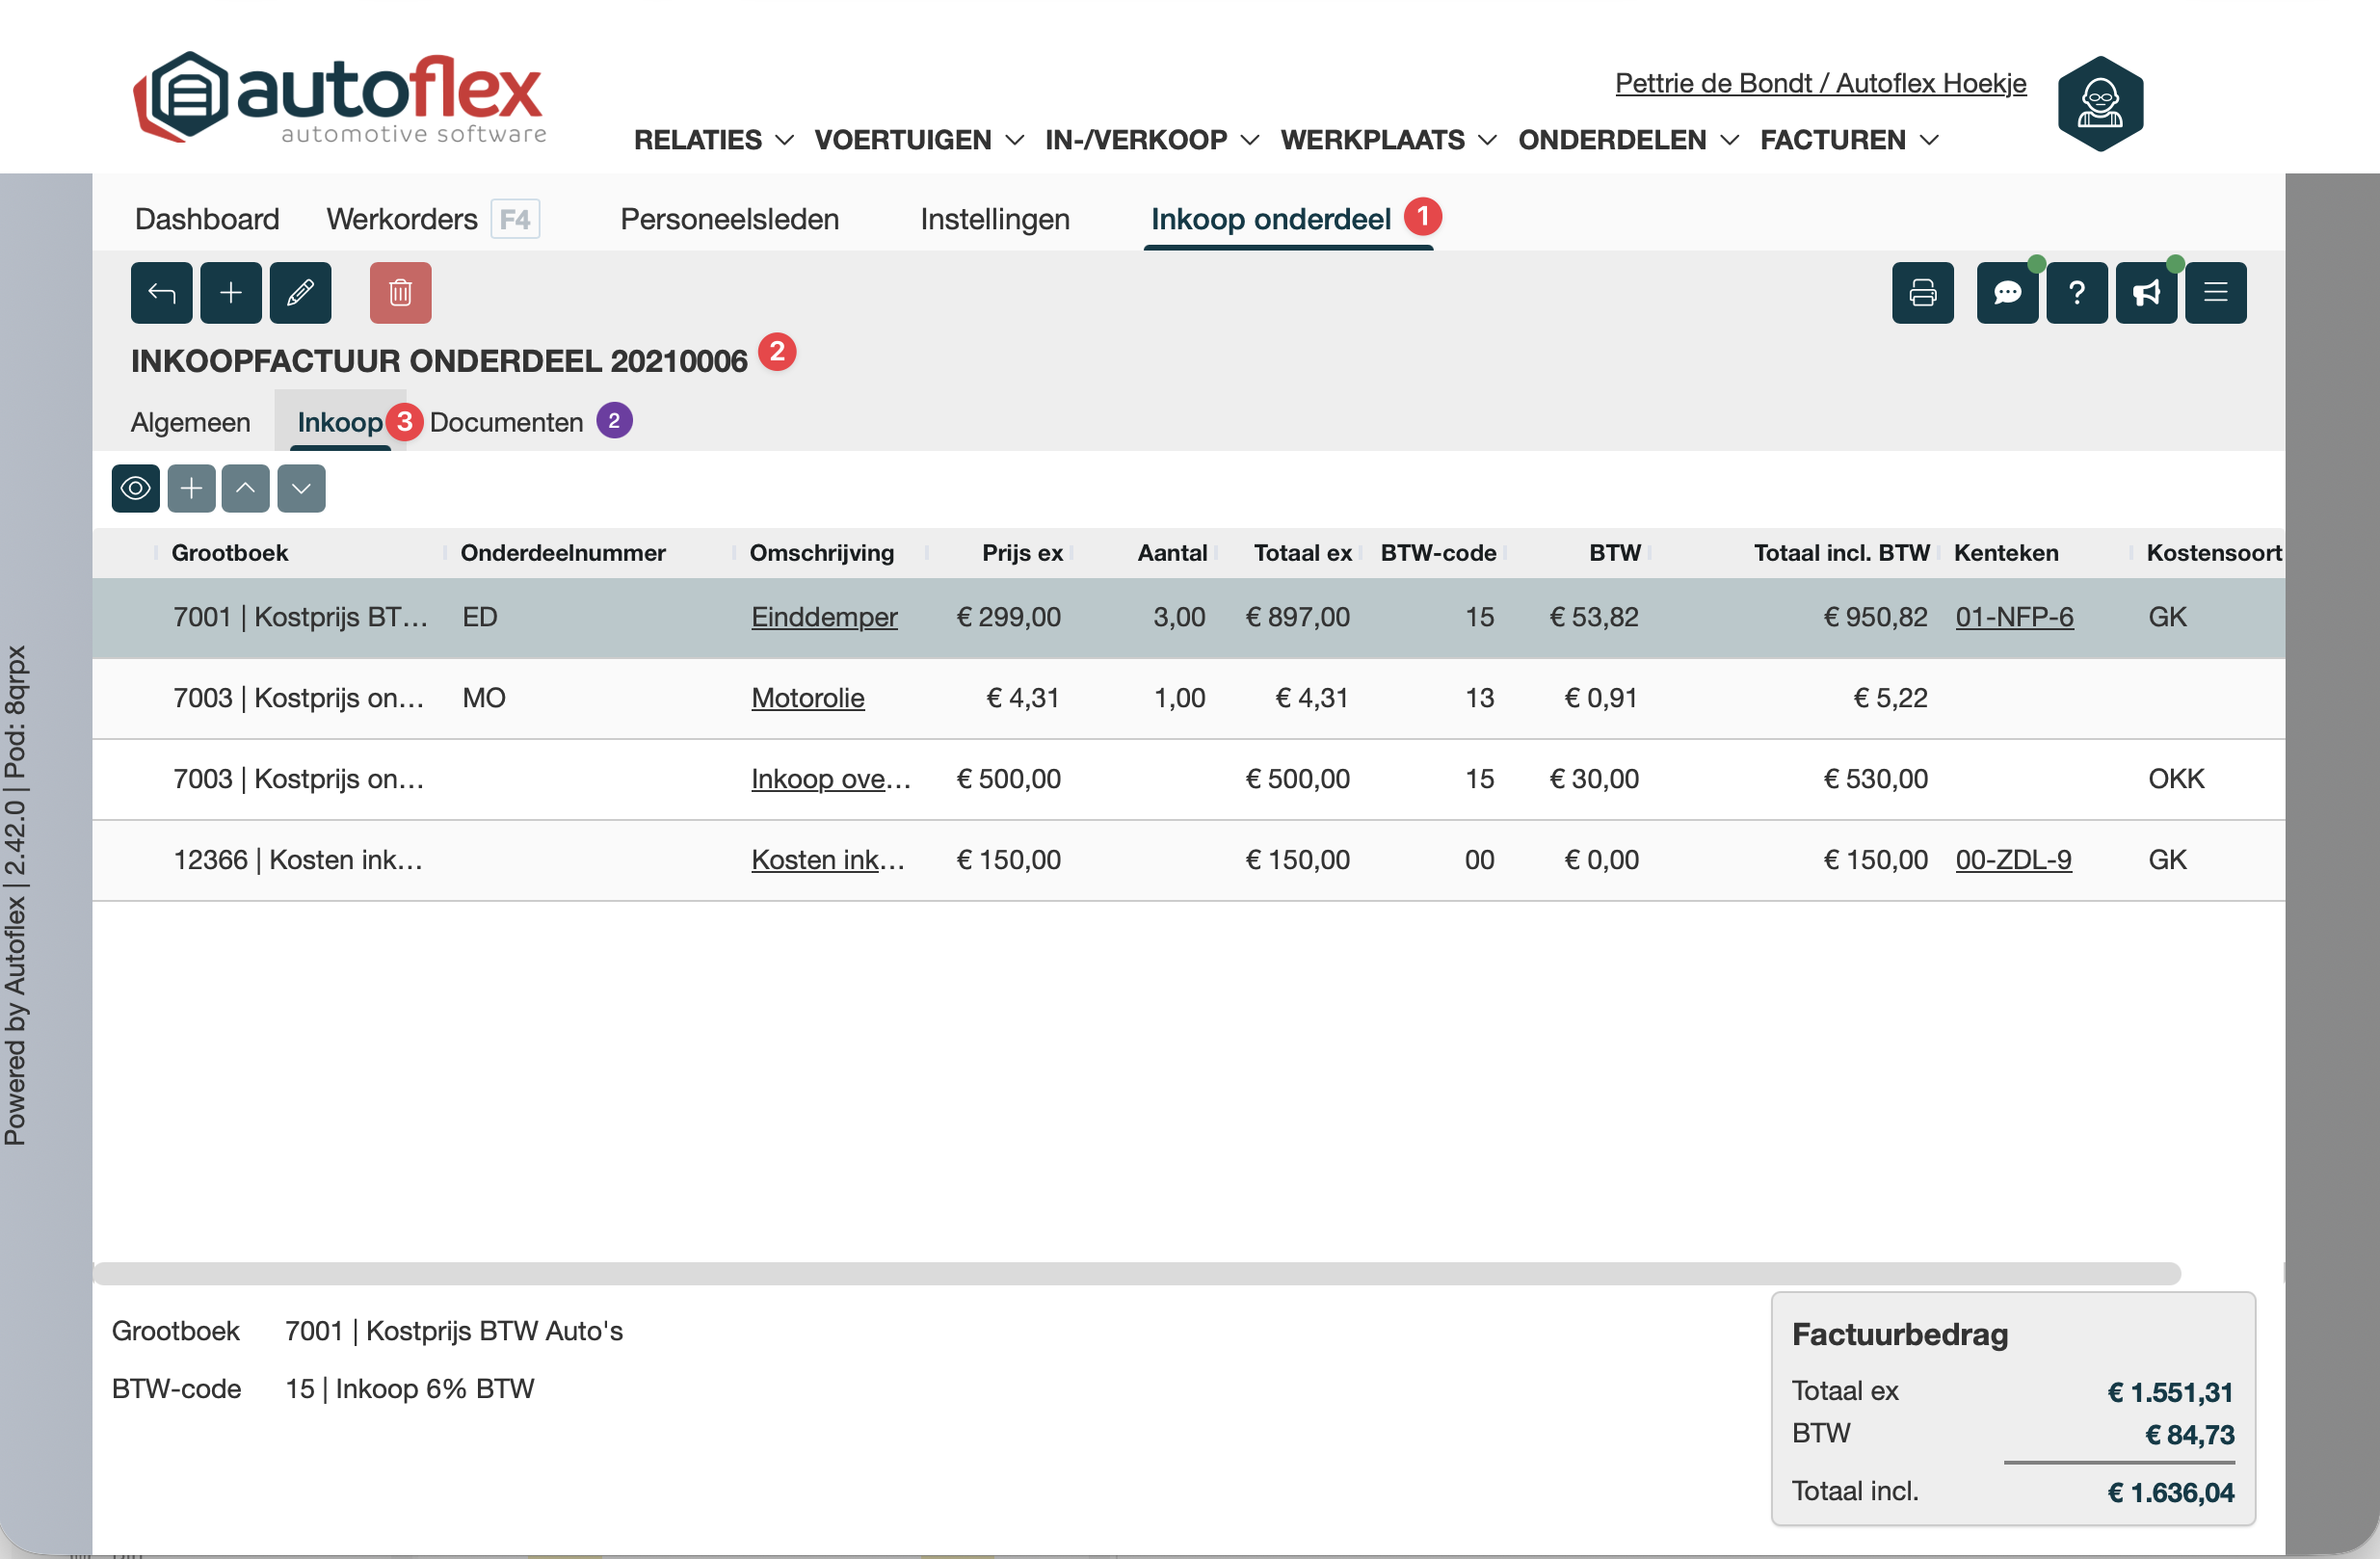Move selected line up with chevron

point(246,489)
